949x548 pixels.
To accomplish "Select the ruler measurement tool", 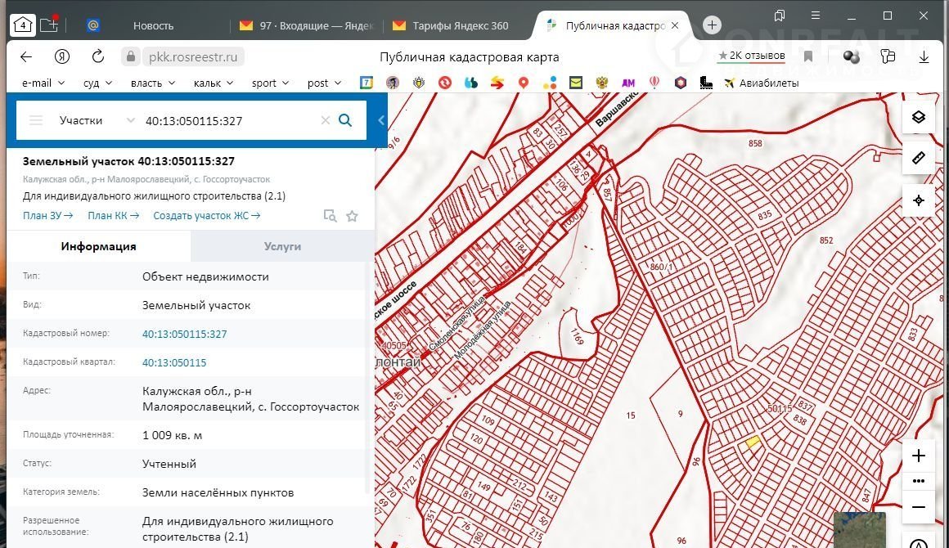I will click(918, 158).
